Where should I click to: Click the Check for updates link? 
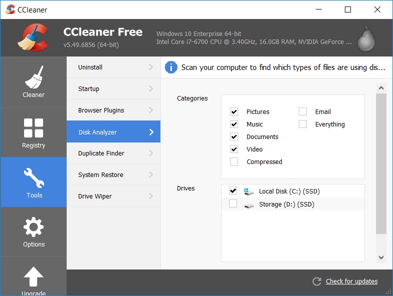(351, 281)
